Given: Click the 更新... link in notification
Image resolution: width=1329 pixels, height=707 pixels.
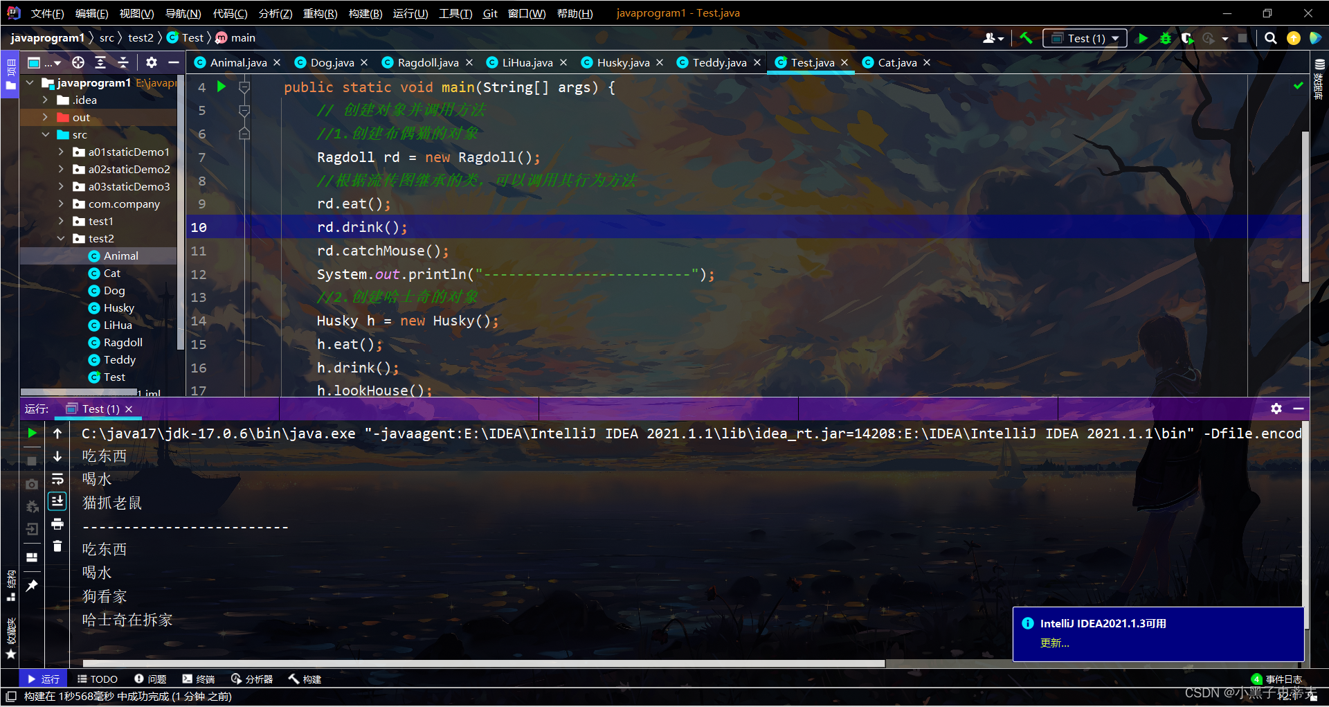Looking at the screenshot, I should click(1054, 643).
